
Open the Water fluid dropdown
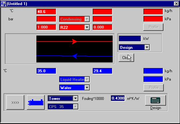tap(87, 87)
